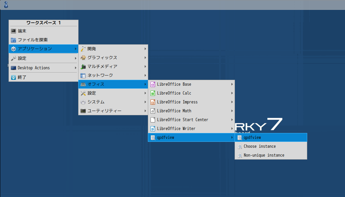
Task: Click the icon beside Non-unique instance
Action: point(240,155)
